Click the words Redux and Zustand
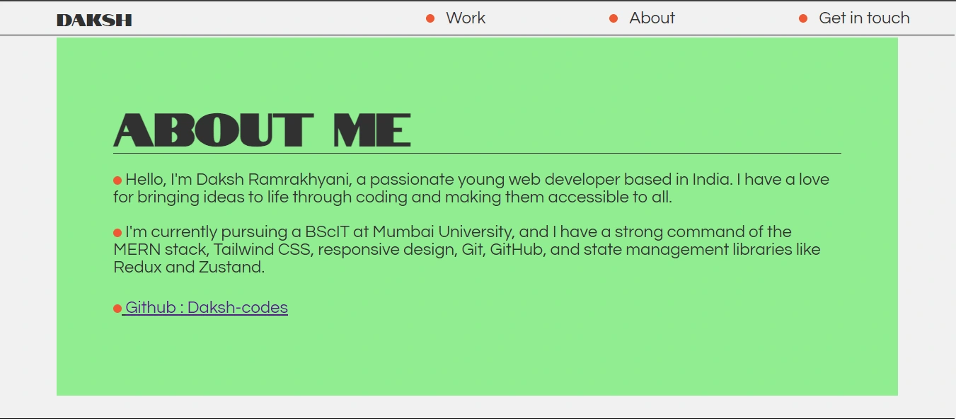The height and width of the screenshot is (419, 956). coord(188,268)
